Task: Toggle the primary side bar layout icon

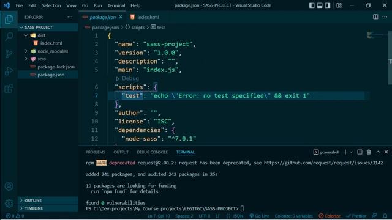Action: [312, 5]
